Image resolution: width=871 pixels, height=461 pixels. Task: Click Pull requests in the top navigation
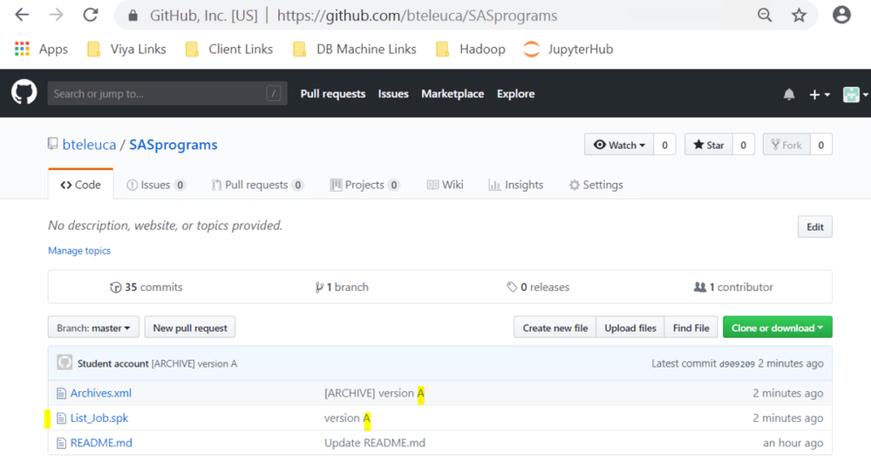pos(333,94)
